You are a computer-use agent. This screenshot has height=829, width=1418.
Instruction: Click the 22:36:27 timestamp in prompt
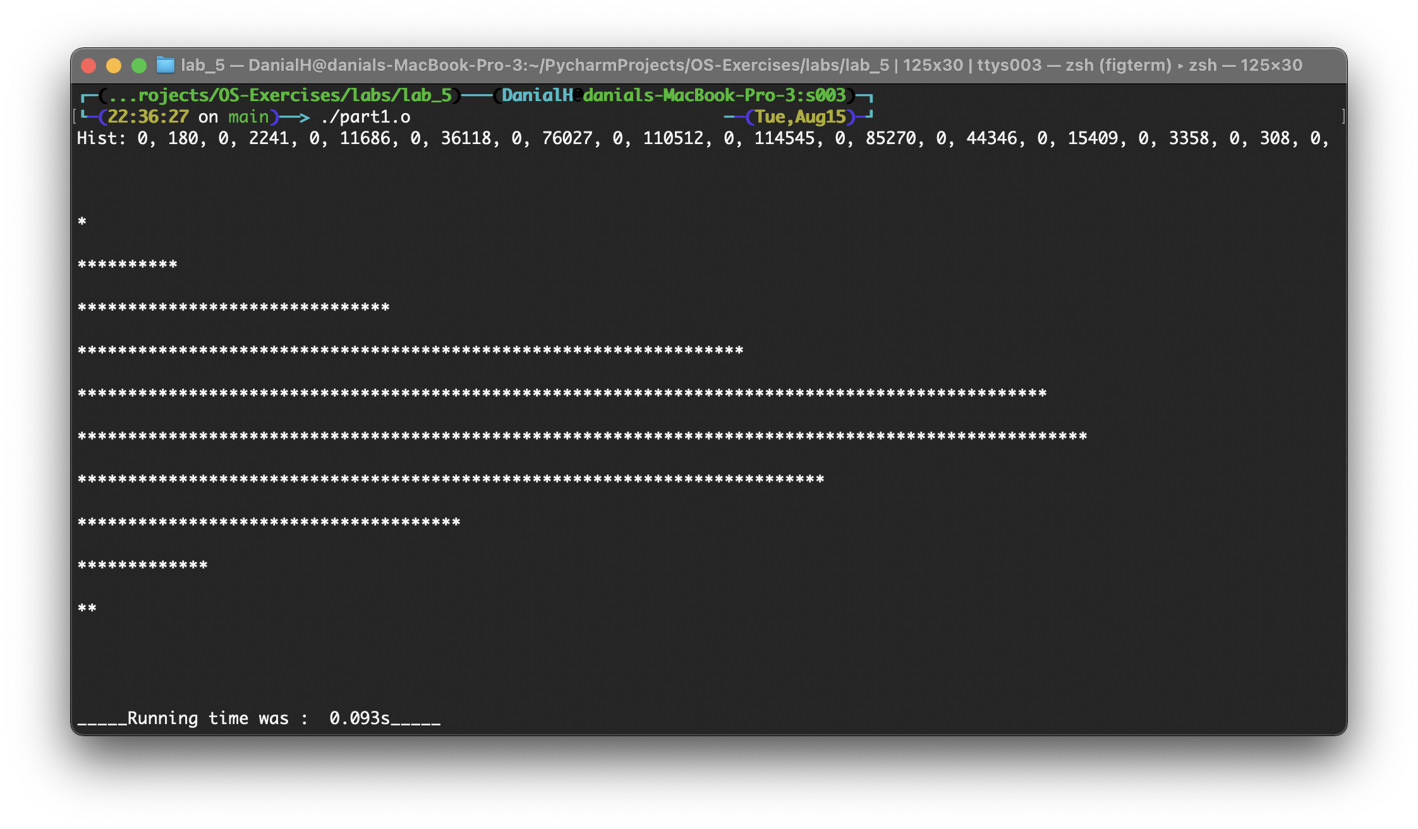[x=148, y=117]
